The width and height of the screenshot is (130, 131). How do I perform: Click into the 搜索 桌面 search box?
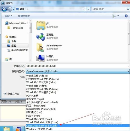pyautogui.click(x=109, y=9)
